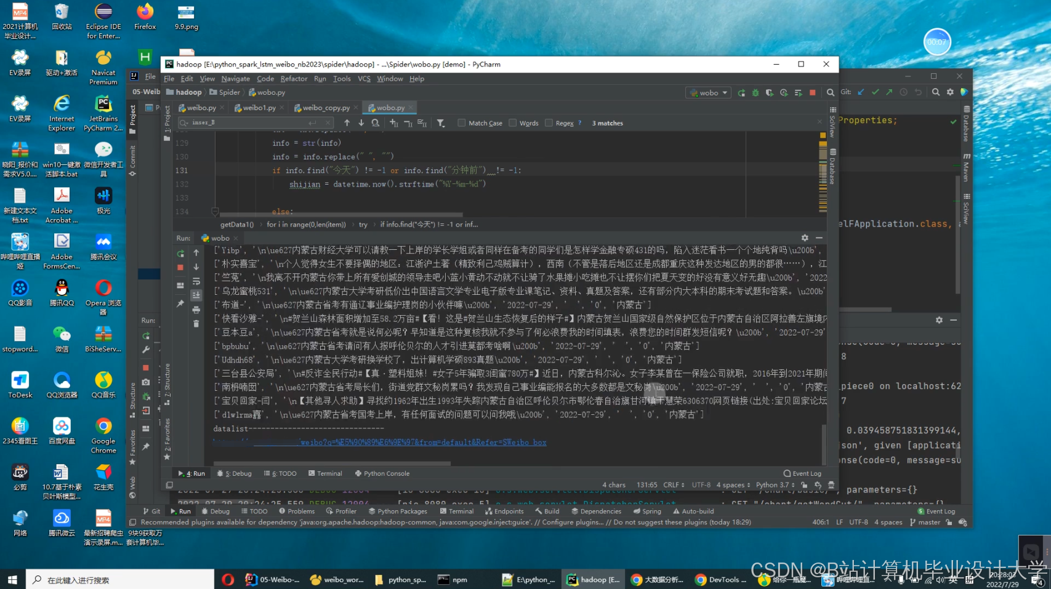Open the VCS menu
1051x589 pixels.
364,79
